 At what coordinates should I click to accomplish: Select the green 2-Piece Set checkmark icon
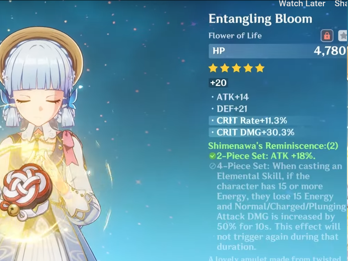point(212,156)
